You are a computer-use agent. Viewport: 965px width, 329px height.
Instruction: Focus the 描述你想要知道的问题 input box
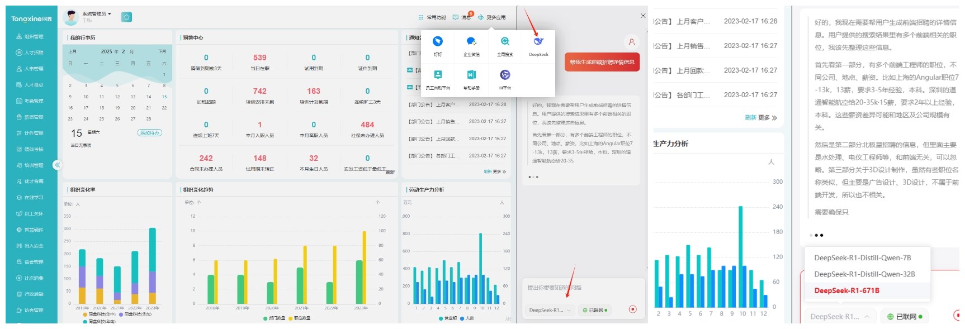(x=579, y=288)
